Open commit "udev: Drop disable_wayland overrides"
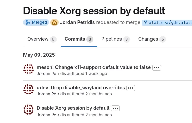Image resolution: width=192 pixels, height=123 pixels. pyautogui.click(x=81, y=88)
